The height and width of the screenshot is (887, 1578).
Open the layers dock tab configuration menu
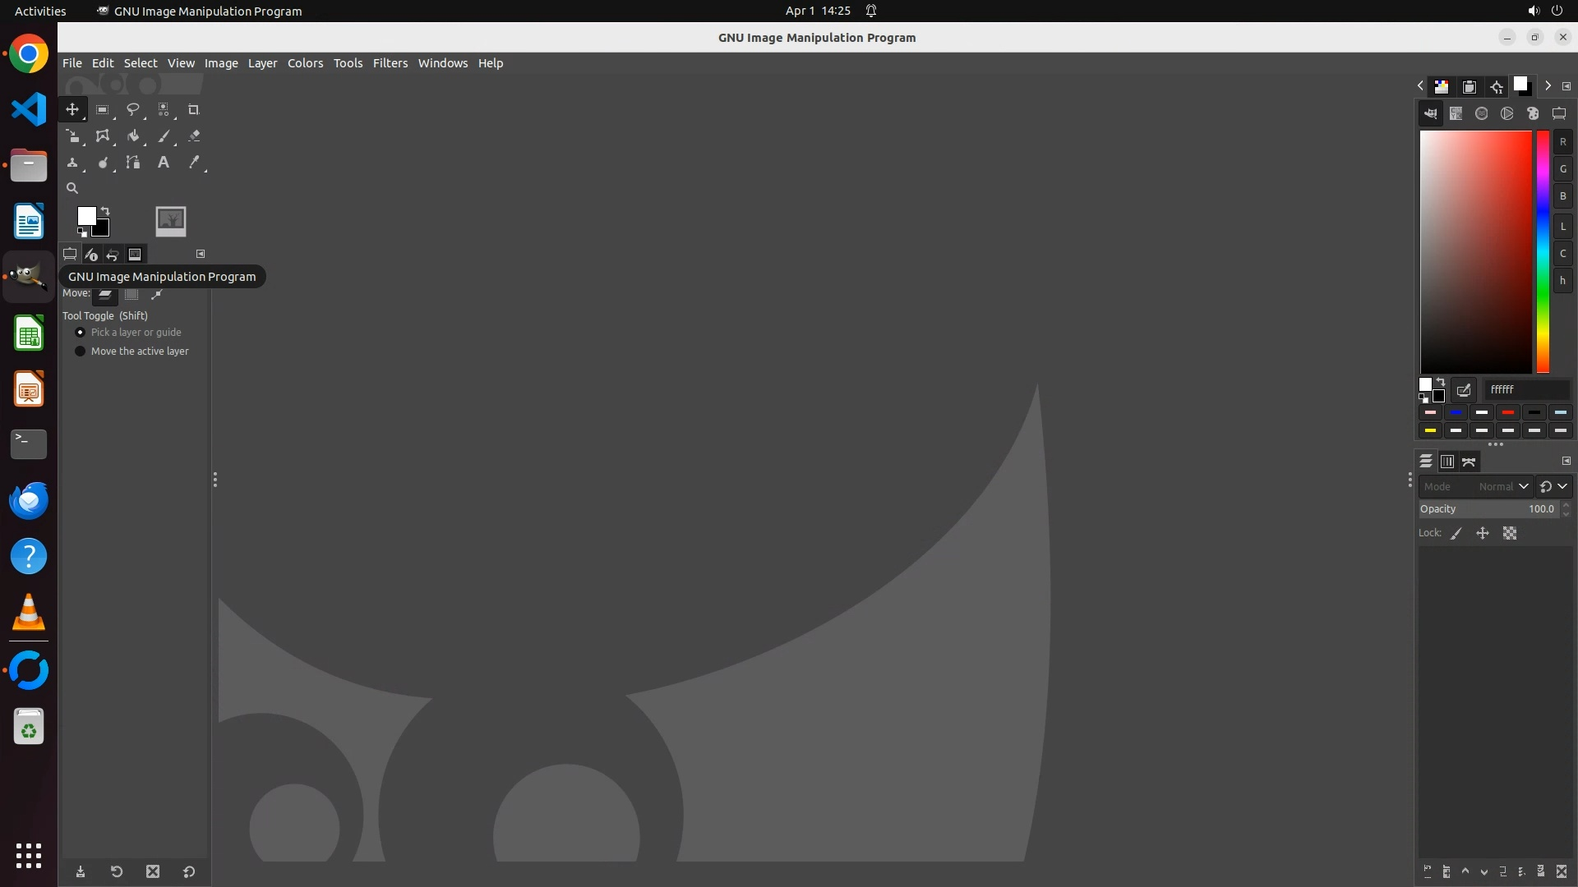1566,461
